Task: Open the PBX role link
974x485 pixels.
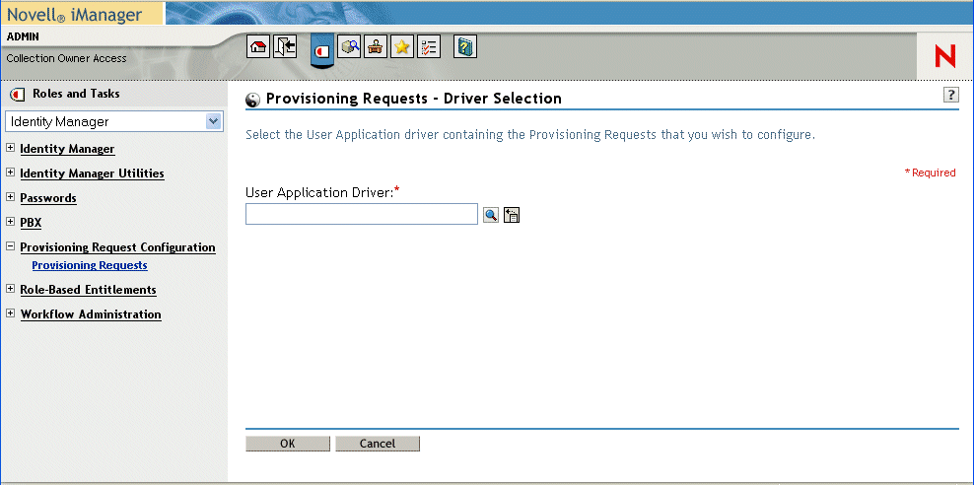Action: point(32,223)
